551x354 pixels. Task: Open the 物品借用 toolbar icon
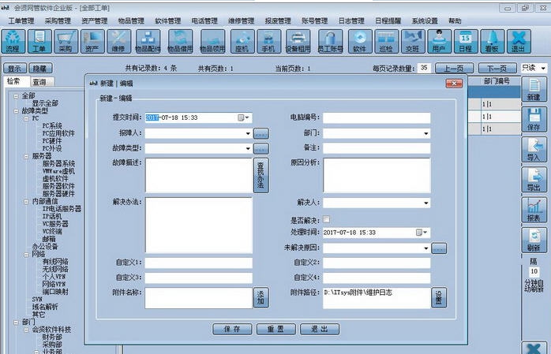click(x=180, y=42)
